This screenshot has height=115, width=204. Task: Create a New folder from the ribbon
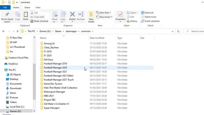click(91, 17)
